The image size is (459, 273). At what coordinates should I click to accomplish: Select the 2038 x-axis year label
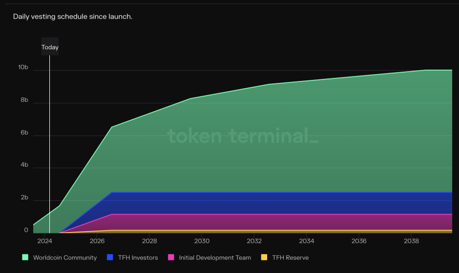click(412, 241)
